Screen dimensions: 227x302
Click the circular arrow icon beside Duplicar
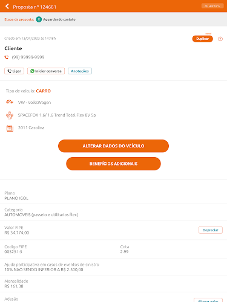[220, 39]
